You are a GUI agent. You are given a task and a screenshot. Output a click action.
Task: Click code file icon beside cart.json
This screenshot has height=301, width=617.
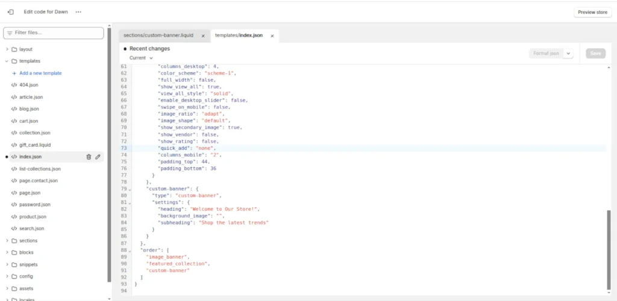(x=14, y=121)
